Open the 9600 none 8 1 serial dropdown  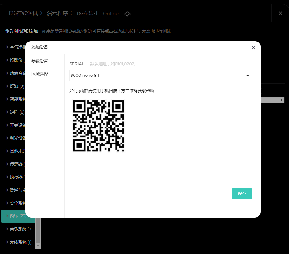[x=160, y=76]
